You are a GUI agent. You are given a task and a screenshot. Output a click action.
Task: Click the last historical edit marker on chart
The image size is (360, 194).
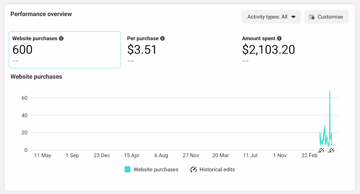[x=331, y=150]
